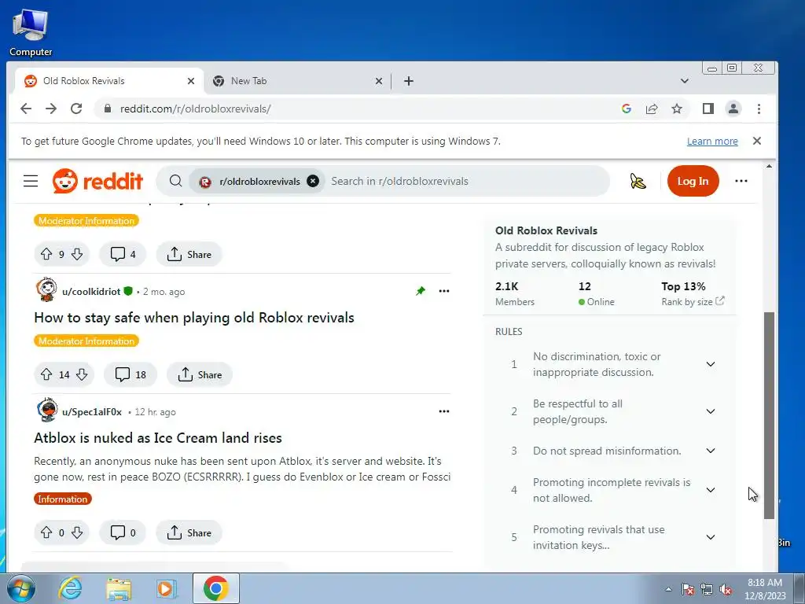Visit u/coolkidriot username link
This screenshot has width=805, height=604.
91,291
